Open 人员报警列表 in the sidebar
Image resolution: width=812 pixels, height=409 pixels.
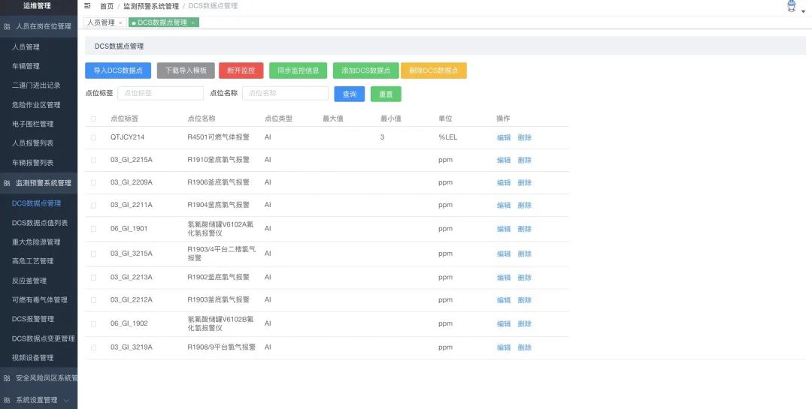[32, 143]
